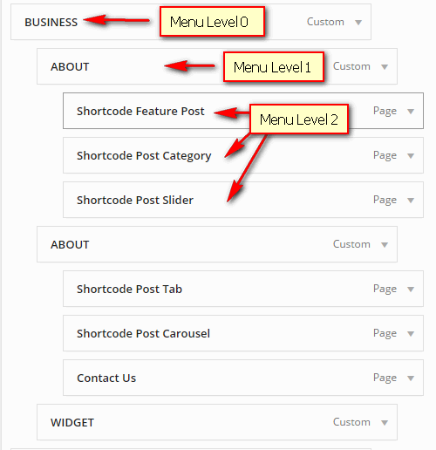Expand the BUSINESS menu item arrow

click(x=358, y=23)
